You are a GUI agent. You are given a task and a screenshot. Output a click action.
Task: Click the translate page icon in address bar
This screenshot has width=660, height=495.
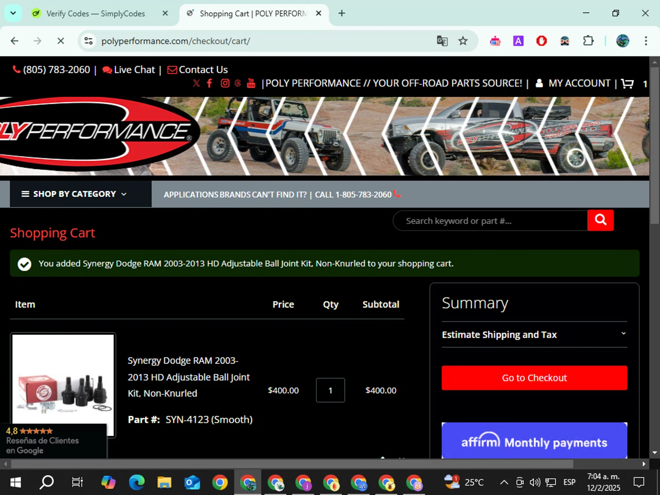click(442, 41)
